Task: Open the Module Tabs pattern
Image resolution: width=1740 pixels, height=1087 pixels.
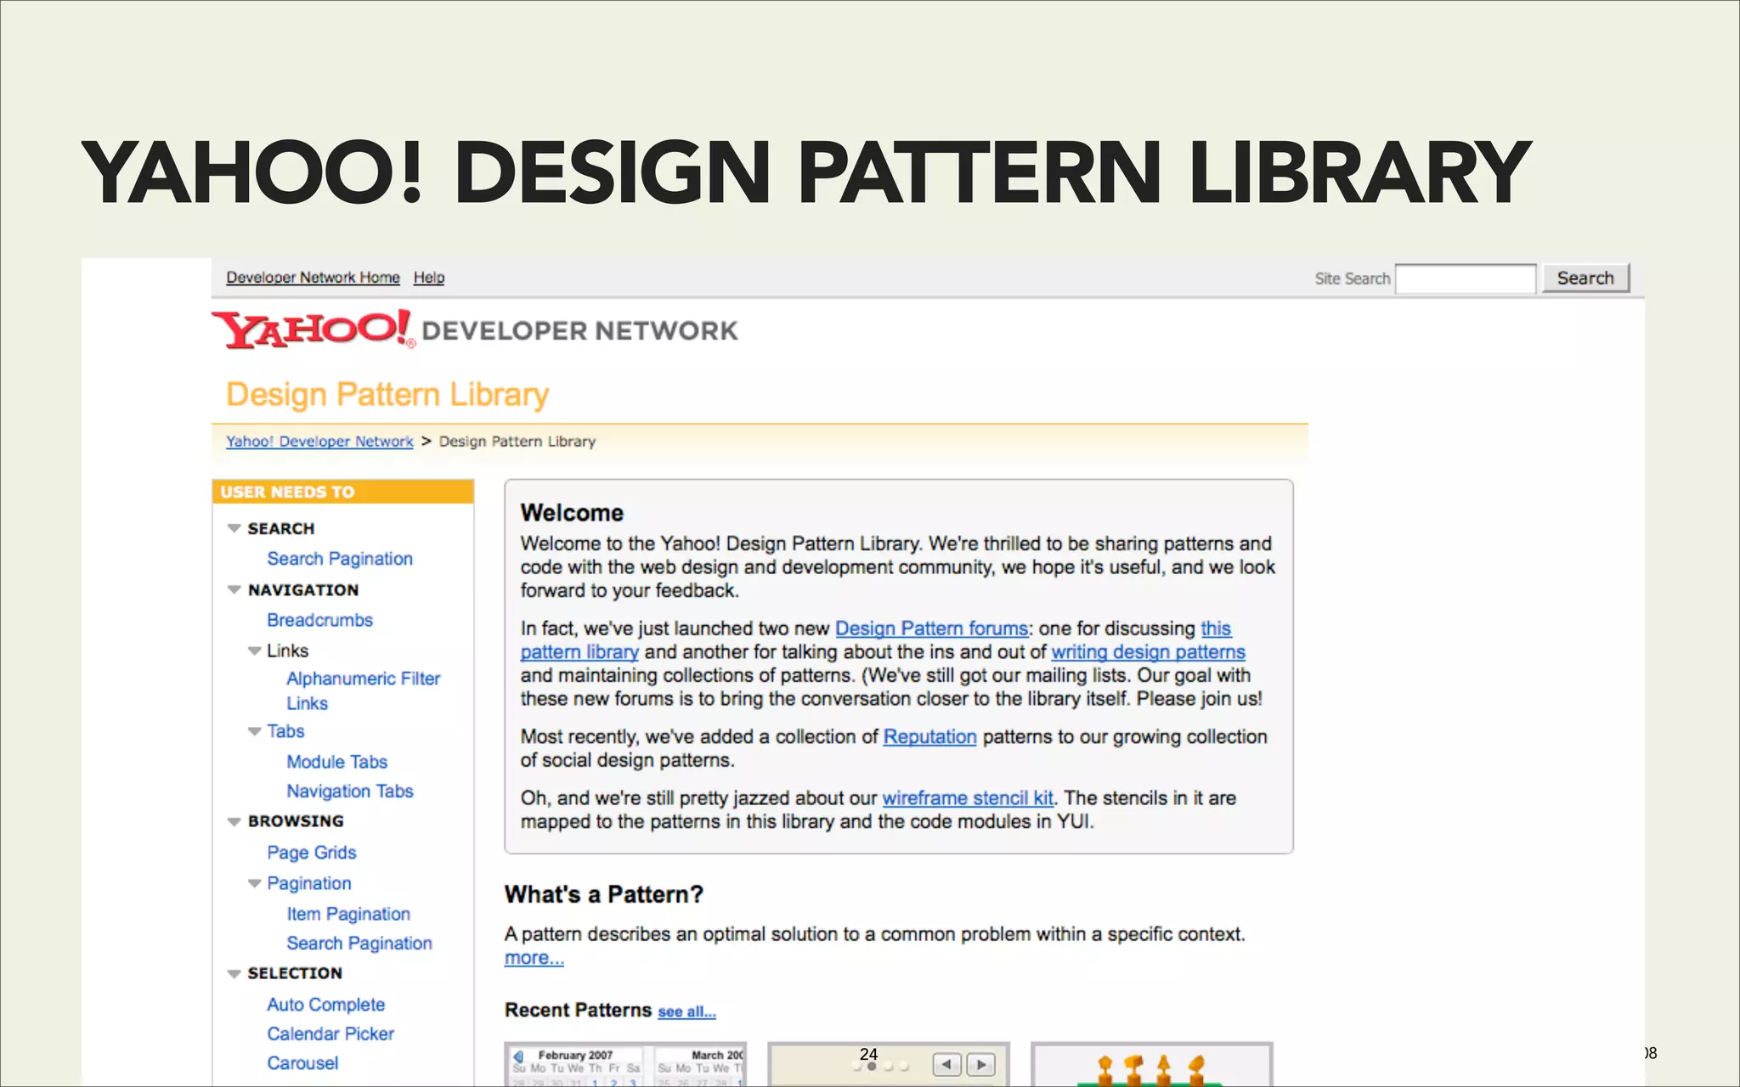Action: pyautogui.click(x=337, y=762)
